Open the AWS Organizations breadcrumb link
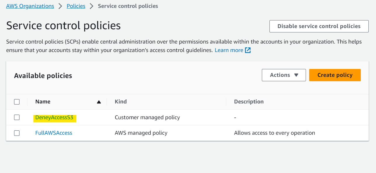The width and height of the screenshot is (376, 173). (x=30, y=6)
